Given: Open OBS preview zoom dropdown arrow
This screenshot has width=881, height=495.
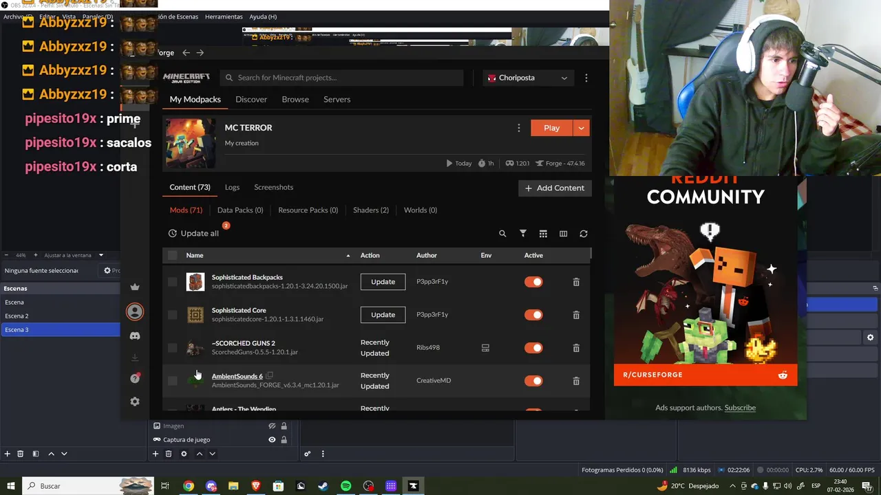Looking at the screenshot, I should coord(100,255).
